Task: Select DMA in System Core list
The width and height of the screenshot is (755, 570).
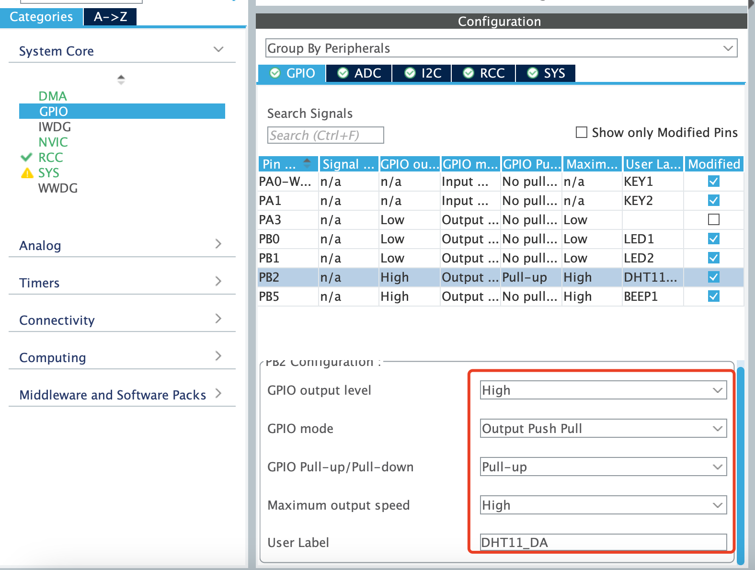Action: pos(53,96)
